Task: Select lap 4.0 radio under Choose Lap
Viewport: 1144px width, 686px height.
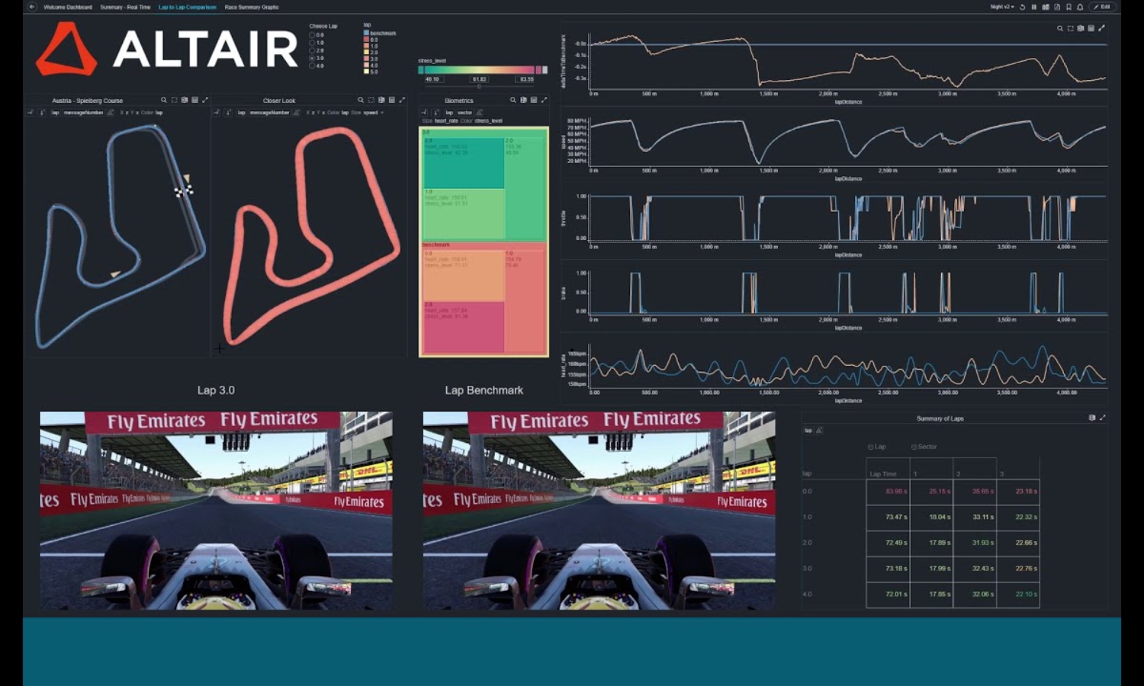Action: (x=312, y=66)
